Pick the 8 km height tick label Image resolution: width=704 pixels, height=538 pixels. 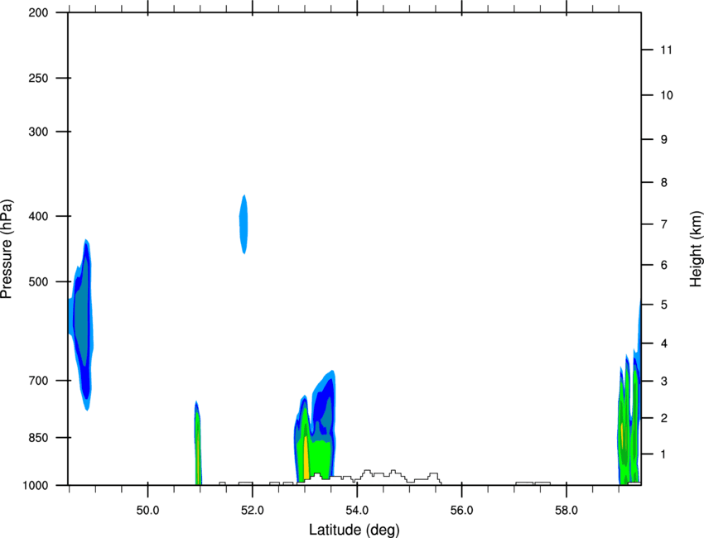664,183
